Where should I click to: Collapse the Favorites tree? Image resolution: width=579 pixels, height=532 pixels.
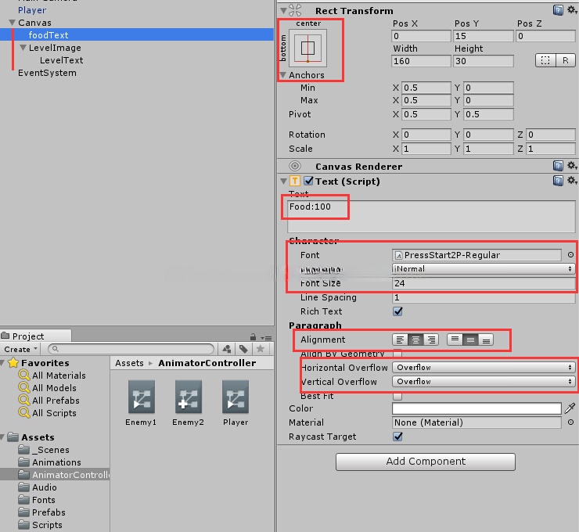tap(2, 363)
